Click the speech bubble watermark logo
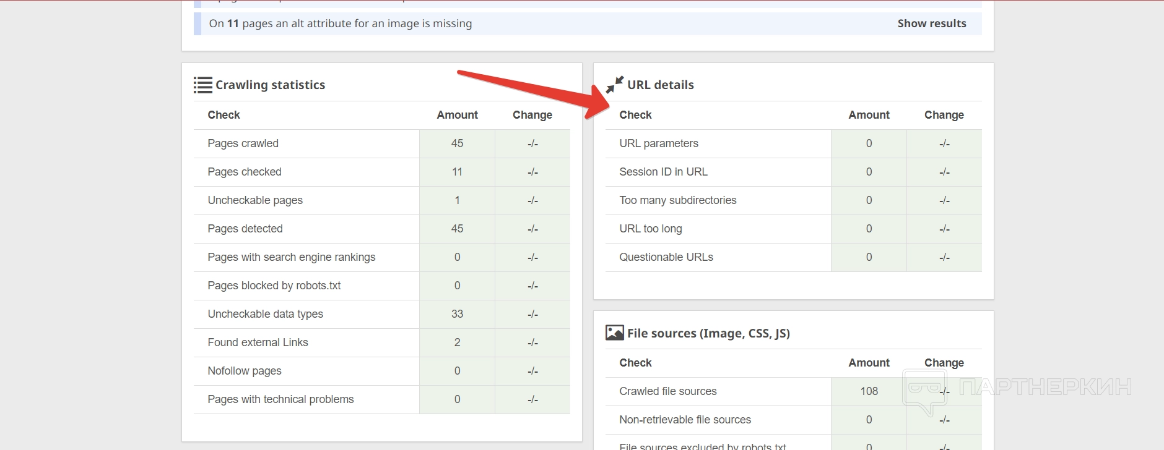The height and width of the screenshot is (450, 1164). point(923,391)
